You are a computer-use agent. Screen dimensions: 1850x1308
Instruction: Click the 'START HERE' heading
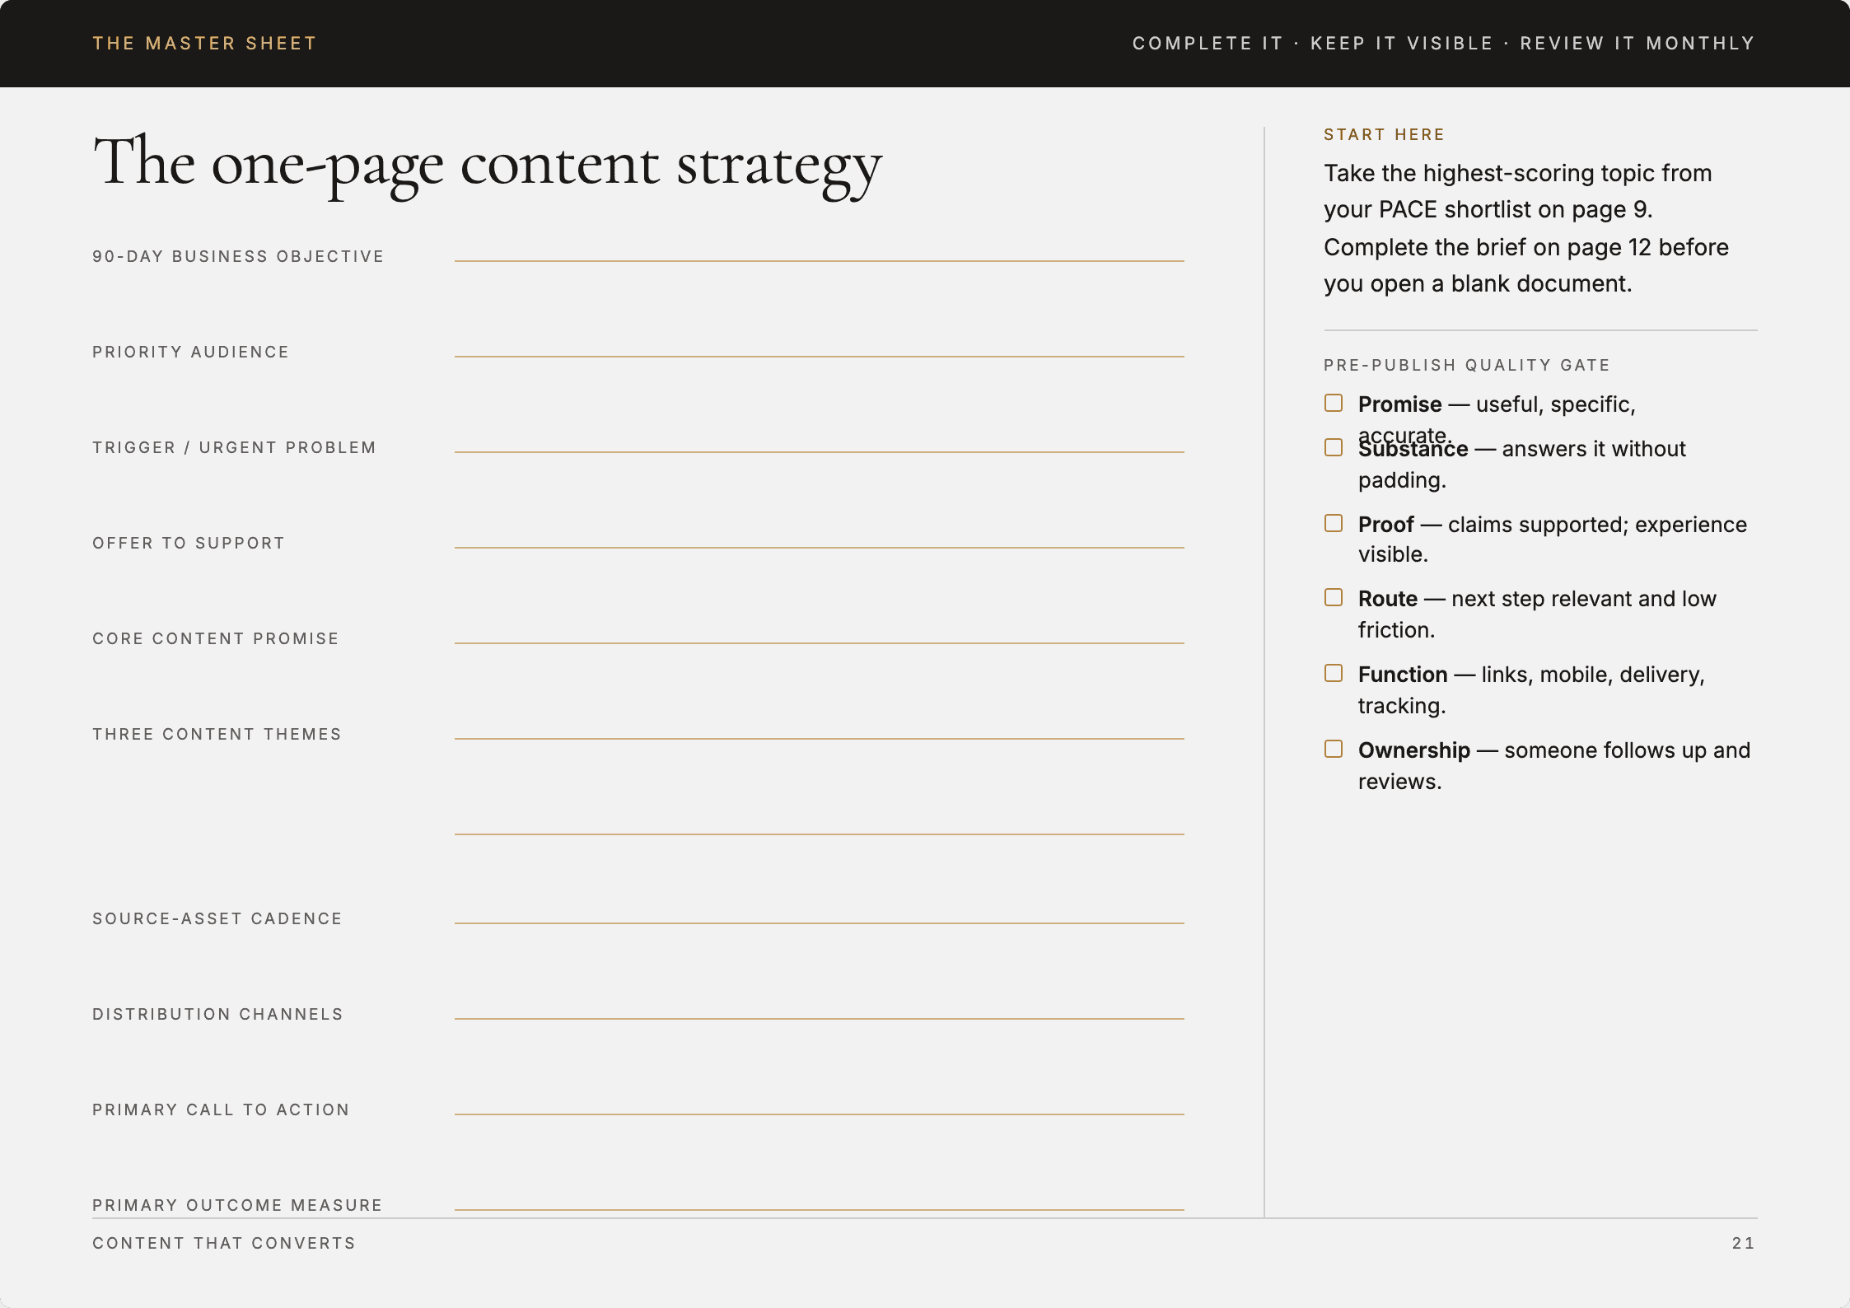(1384, 134)
